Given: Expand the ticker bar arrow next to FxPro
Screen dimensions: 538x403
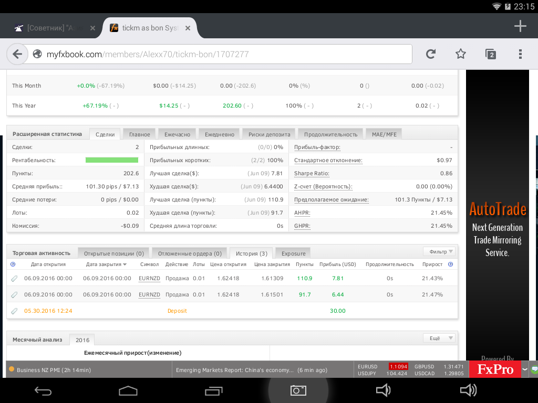Looking at the screenshot, I should tap(525, 369).
